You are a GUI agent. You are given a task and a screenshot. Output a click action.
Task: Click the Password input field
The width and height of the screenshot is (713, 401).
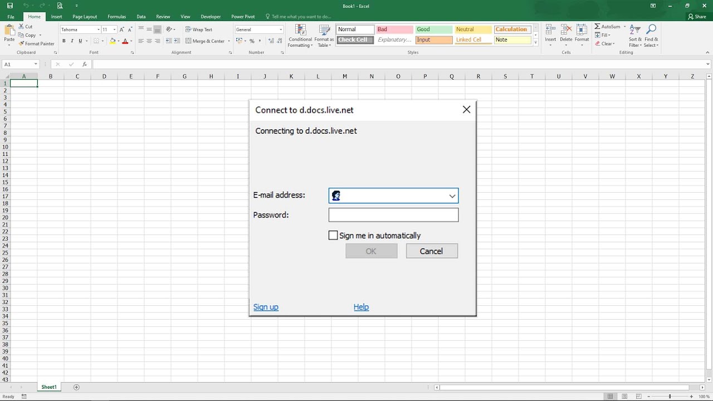(393, 215)
